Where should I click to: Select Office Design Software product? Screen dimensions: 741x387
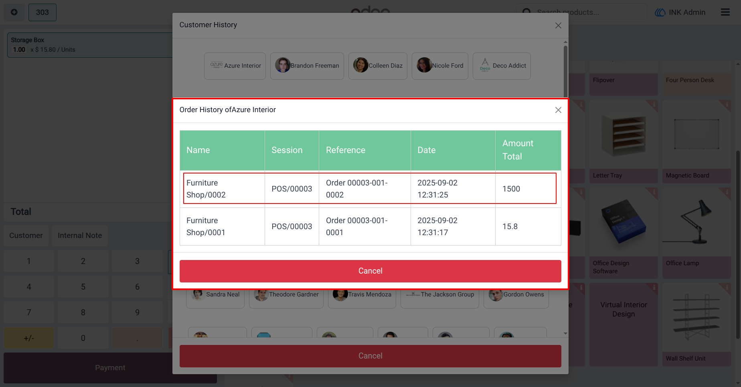point(624,233)
